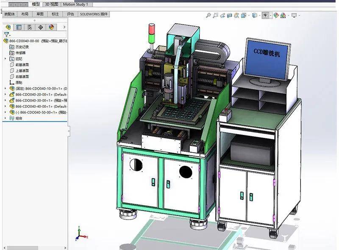This screenshot has height=250, width=339.
Task: Click the Display Style cube icon
Action: point(255,15)
